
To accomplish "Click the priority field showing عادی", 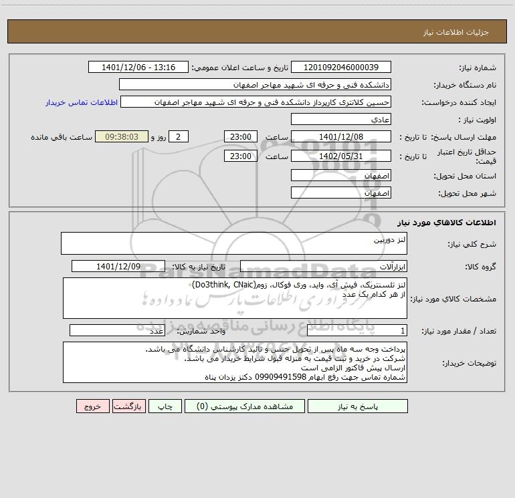I will click(341, 119).
